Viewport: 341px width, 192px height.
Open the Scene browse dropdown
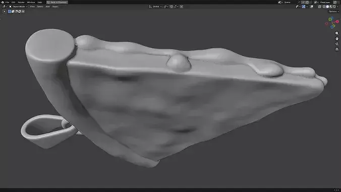pos(280,2)
